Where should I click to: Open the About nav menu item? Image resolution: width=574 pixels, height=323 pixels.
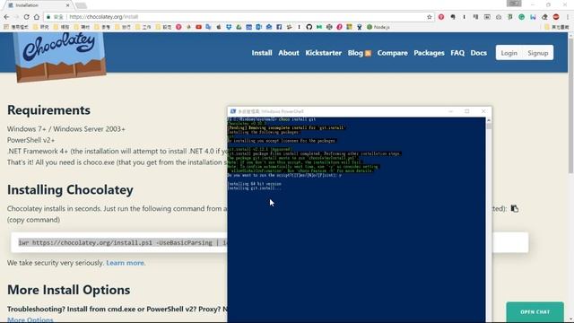(289, 53)
